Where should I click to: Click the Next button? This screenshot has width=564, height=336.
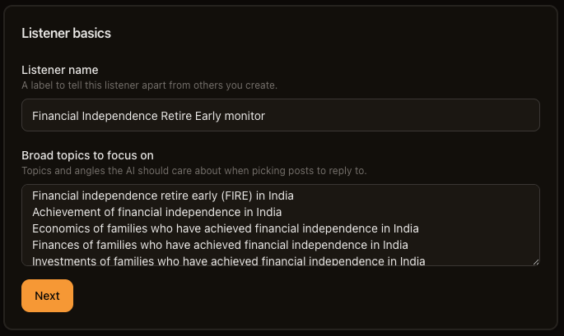tap(47, 296)
